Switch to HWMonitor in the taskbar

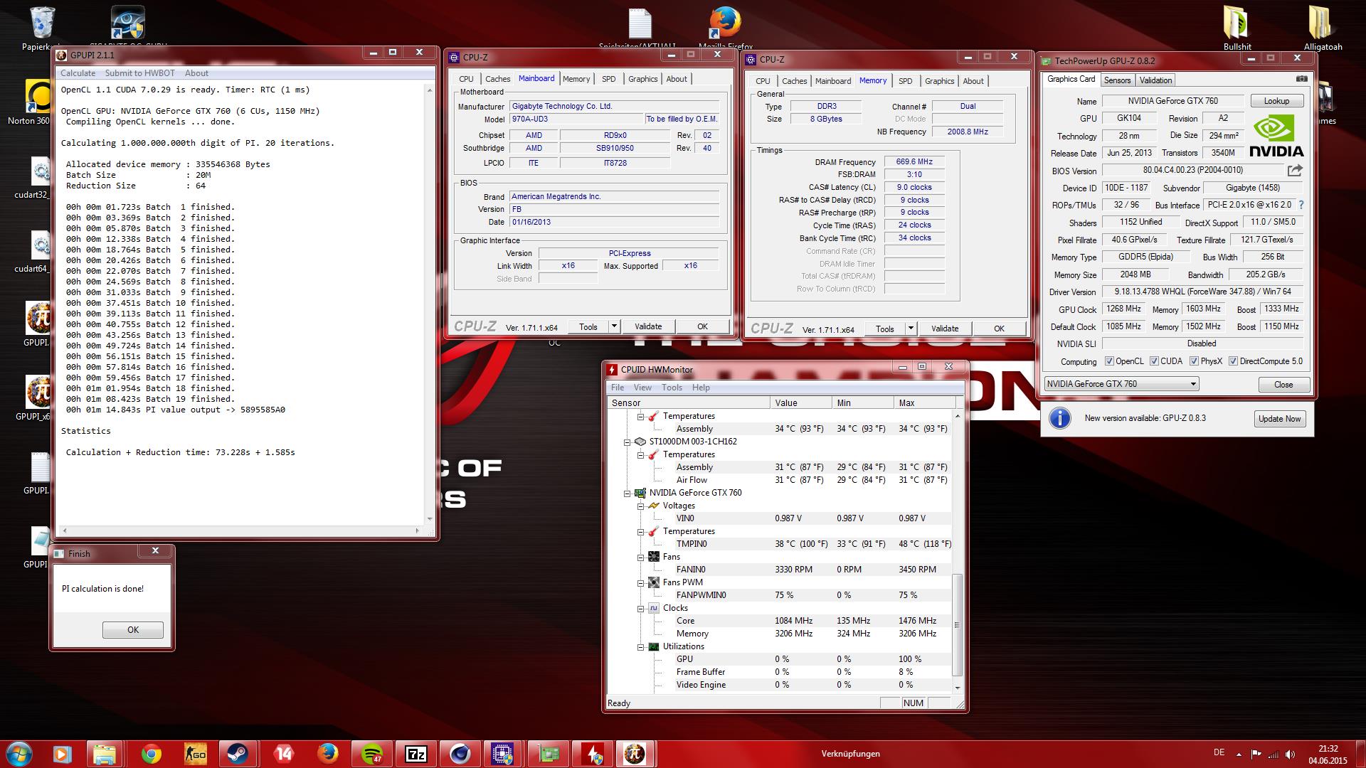pos(592,754)
